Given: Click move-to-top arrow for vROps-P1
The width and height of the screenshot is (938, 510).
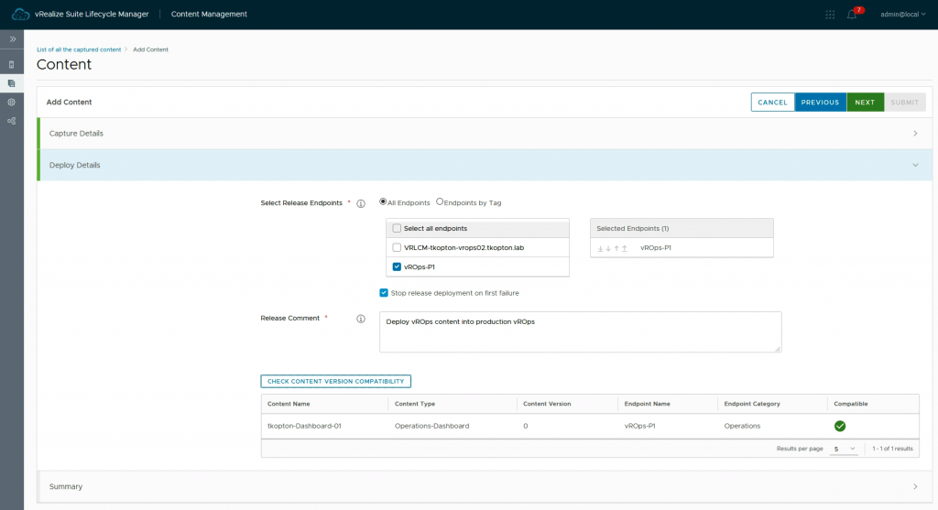Looking at the screenshot, I should (x=624, y=248).
